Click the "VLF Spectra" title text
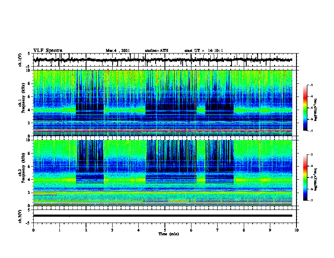Image resolution: width=334 pixels, height=258 pixels. tap(48, 50)
